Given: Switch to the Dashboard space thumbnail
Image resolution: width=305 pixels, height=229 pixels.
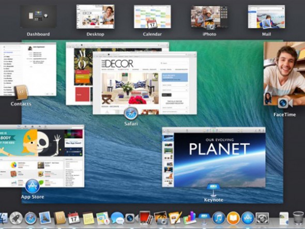Looking at the screenshot, I should click(39, 17).
